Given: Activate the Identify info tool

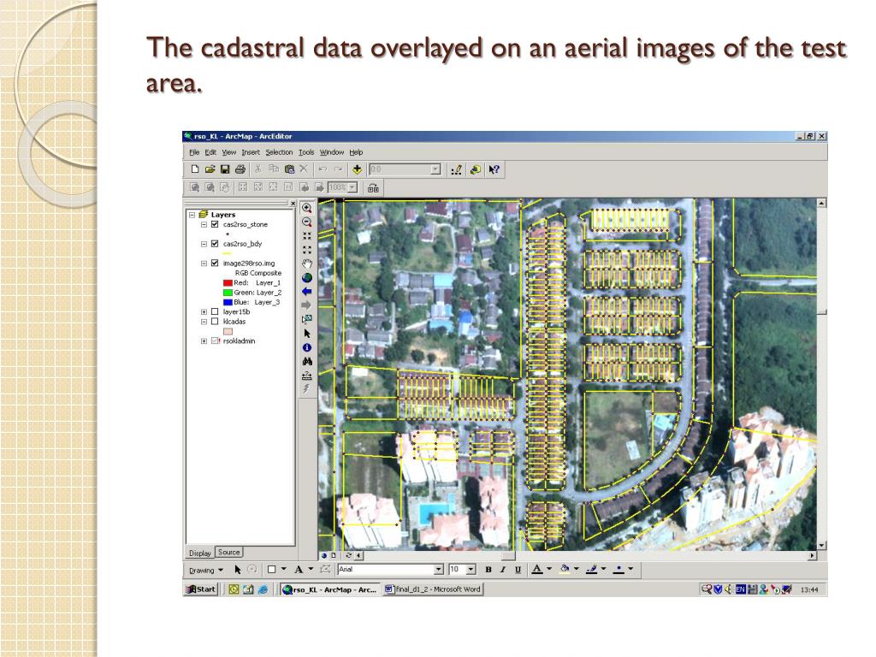Looking at the screenshot, I should (307, 347).
